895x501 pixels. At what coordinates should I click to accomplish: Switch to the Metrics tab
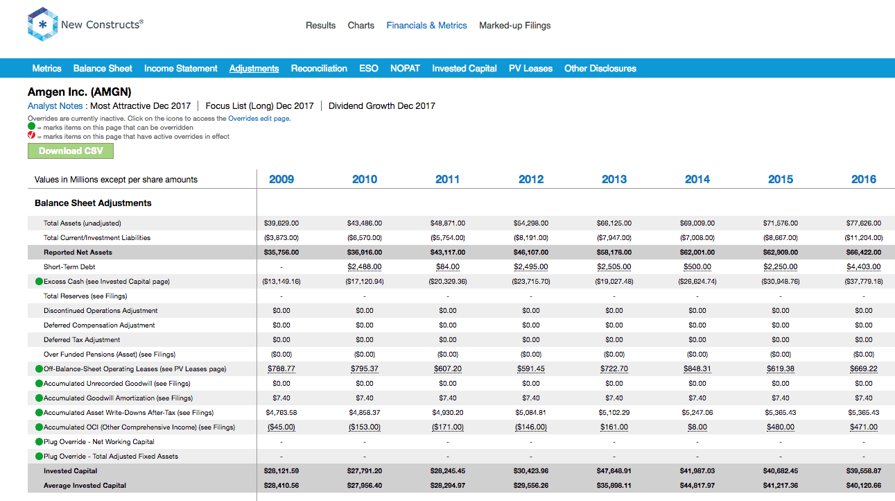tap(47, 69)
